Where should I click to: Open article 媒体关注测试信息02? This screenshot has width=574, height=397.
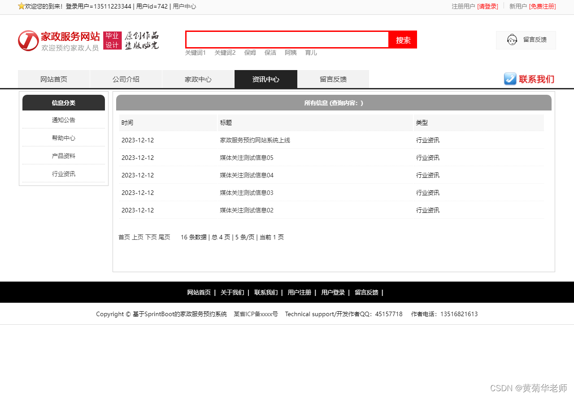pyautogui.click(x=247, y=210)
